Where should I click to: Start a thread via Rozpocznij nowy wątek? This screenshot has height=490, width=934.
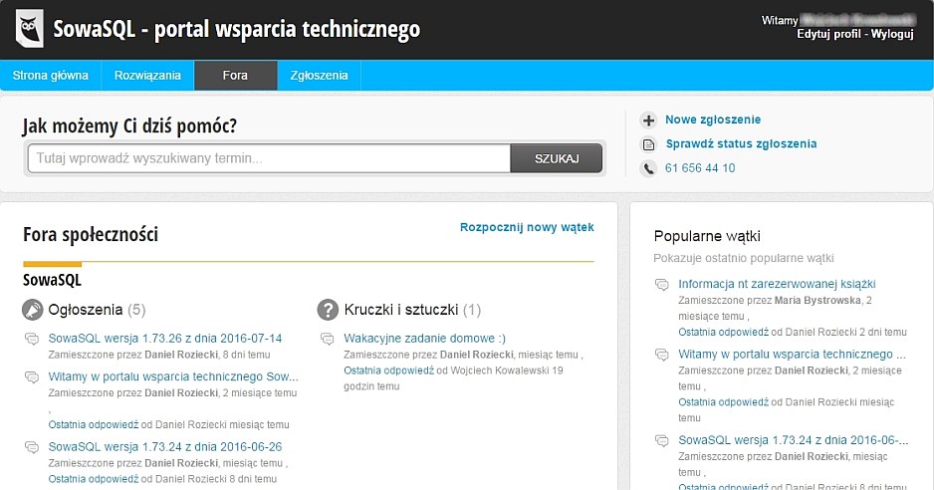click(527, 227)
